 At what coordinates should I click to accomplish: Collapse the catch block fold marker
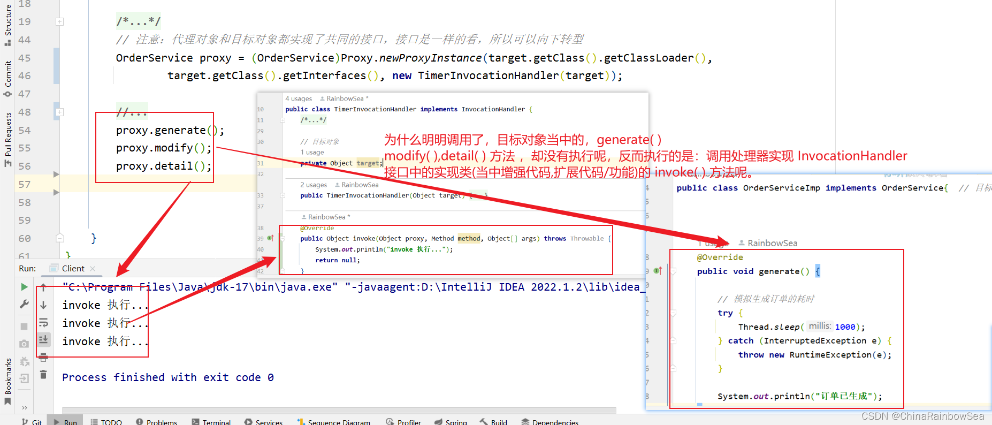[673, 340]
